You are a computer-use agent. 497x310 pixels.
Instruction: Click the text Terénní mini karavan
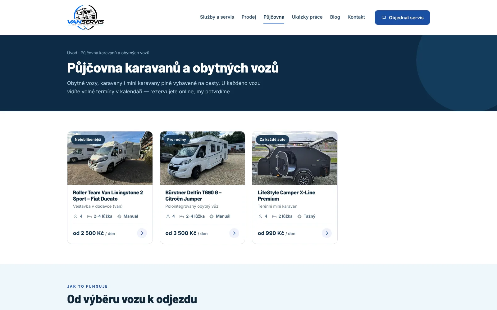[277, 206]
